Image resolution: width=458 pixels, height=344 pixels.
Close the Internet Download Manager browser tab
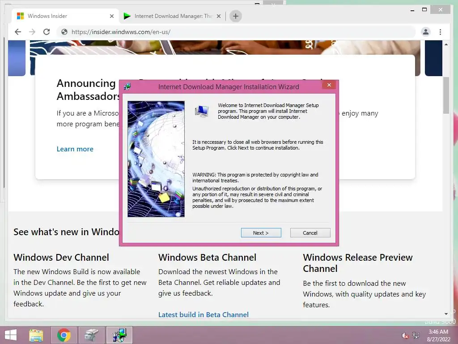click(x=218, y=17)
